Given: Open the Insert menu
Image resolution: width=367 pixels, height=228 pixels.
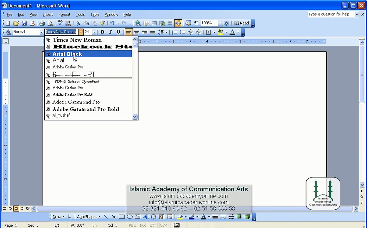Looking at the screenshot, I should [x=48, y=15].
